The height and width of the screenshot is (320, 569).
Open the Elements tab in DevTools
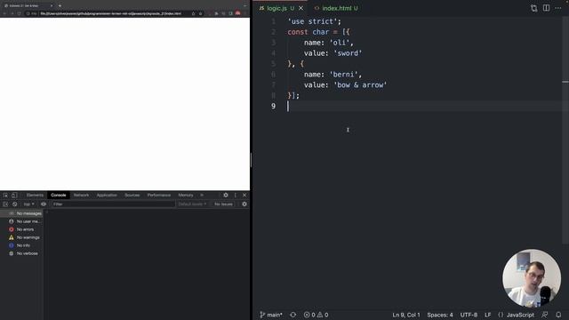pos(35,196)
